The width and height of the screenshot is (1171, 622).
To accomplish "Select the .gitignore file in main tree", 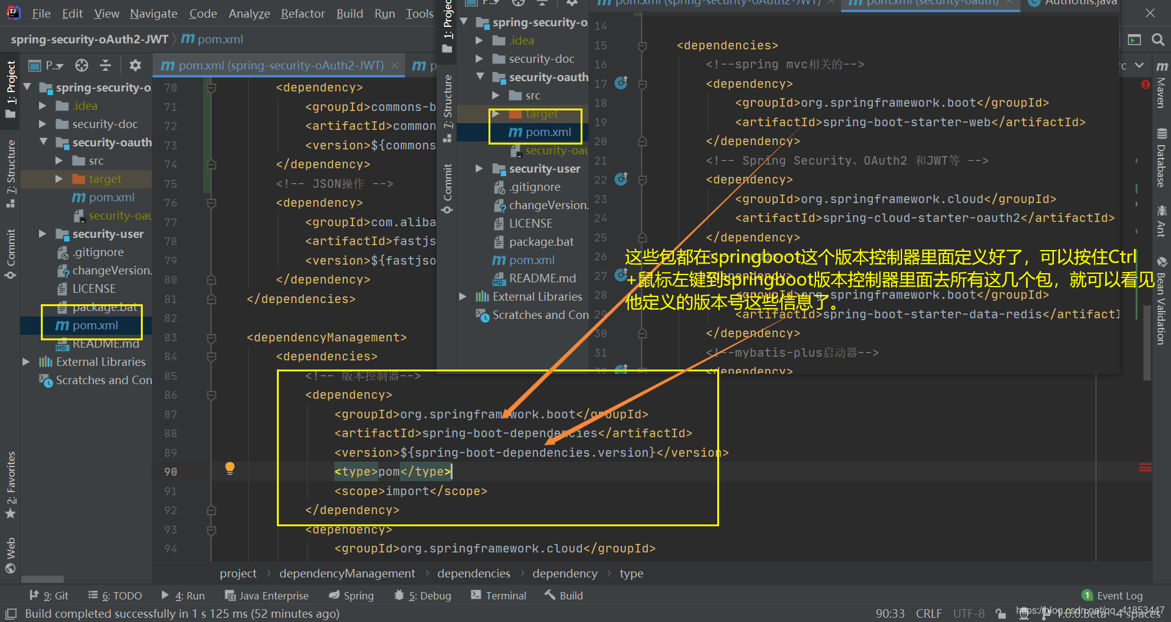I will point(90,252).
